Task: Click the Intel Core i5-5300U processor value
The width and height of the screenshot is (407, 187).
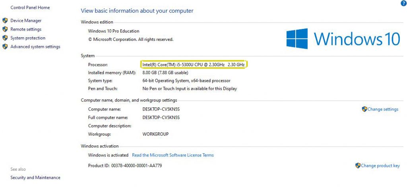Action: (x=194, y=65)
